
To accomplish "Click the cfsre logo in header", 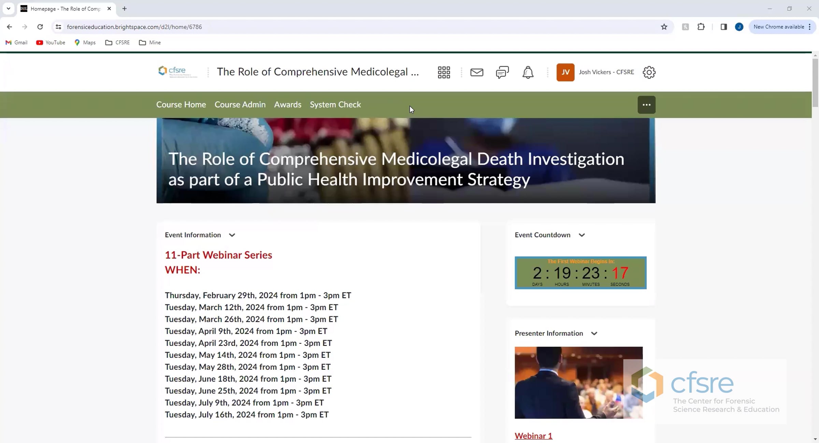I will 177,72.
